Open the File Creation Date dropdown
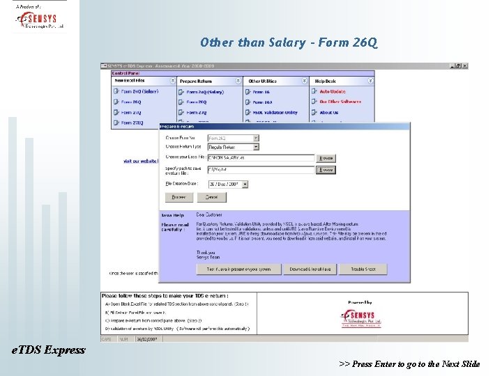Viewport: 502px width, 376px height. point(245,184)
